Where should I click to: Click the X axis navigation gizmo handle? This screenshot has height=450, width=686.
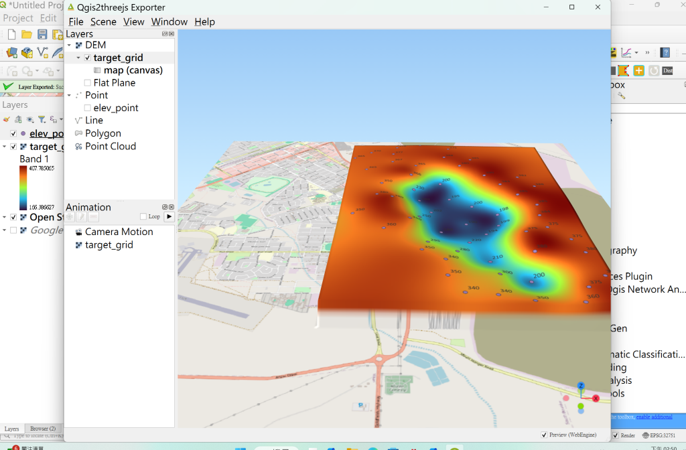[596, 398]
